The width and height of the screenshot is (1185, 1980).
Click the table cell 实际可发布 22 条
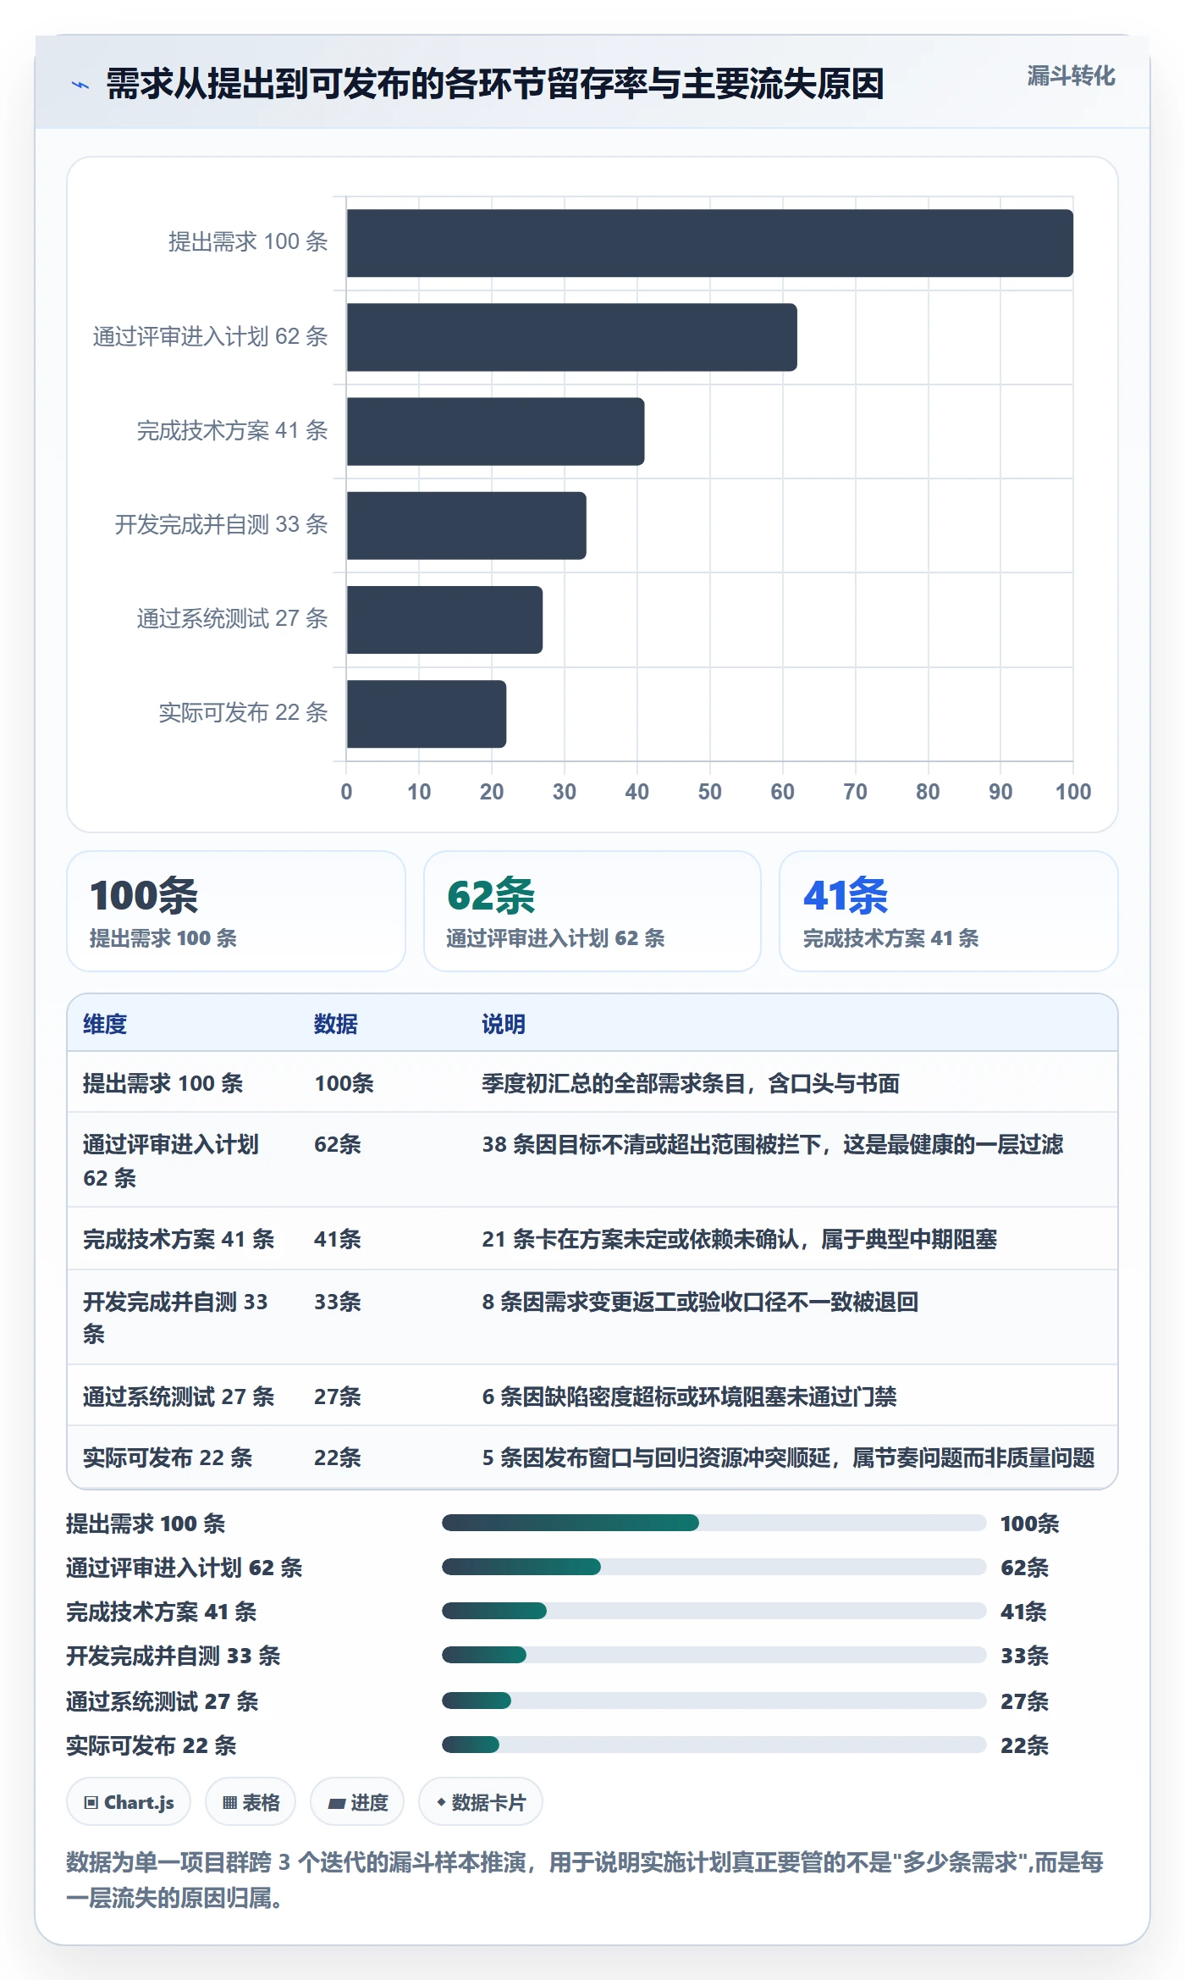(168, 1457)
